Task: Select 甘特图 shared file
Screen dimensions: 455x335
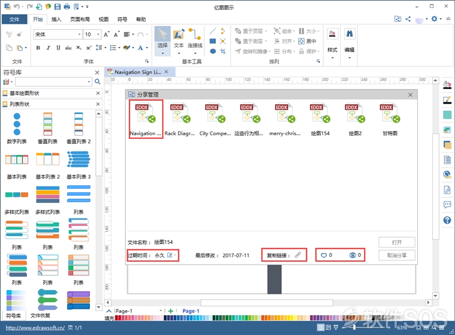Action: (x=390, y=119)
